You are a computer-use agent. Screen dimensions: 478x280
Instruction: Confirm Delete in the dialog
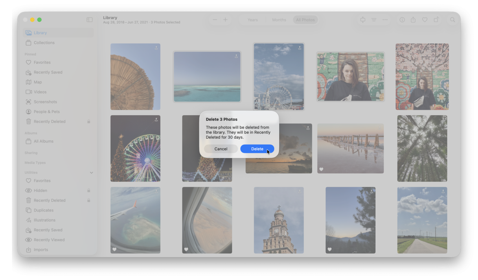(257, 149)
